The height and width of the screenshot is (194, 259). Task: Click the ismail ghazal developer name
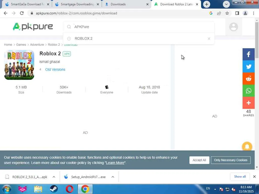coord(50,62)
